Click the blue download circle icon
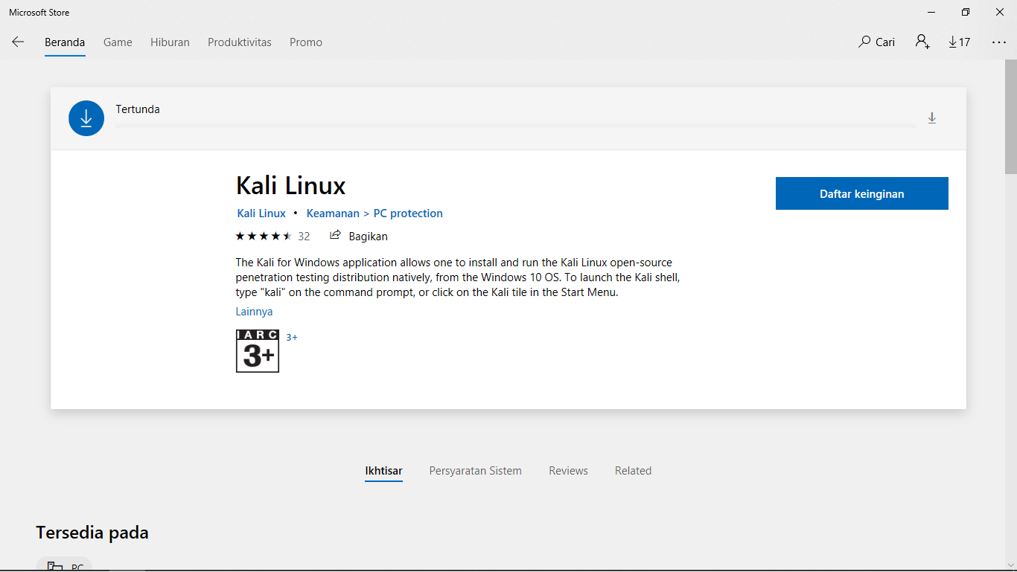The width and height of the screenshot is (1017, 572). click(x=86, y=118)
